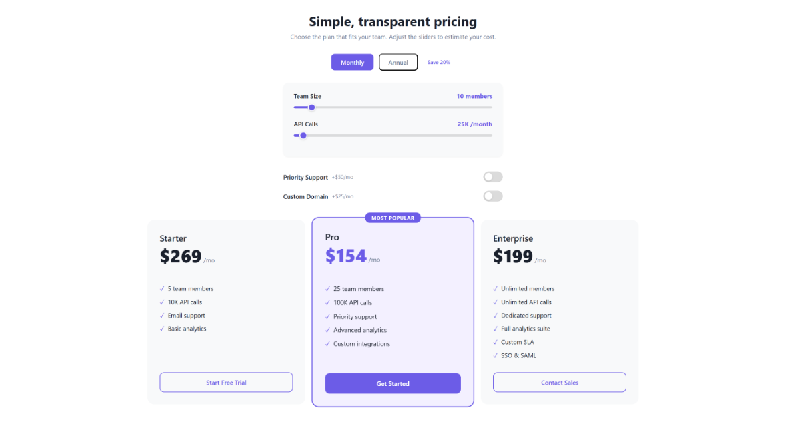Image resolution: width=791 pixels, height=432 pixels.
Task: Click the Pro plan price $154
Action: click(x=345, y=256)
